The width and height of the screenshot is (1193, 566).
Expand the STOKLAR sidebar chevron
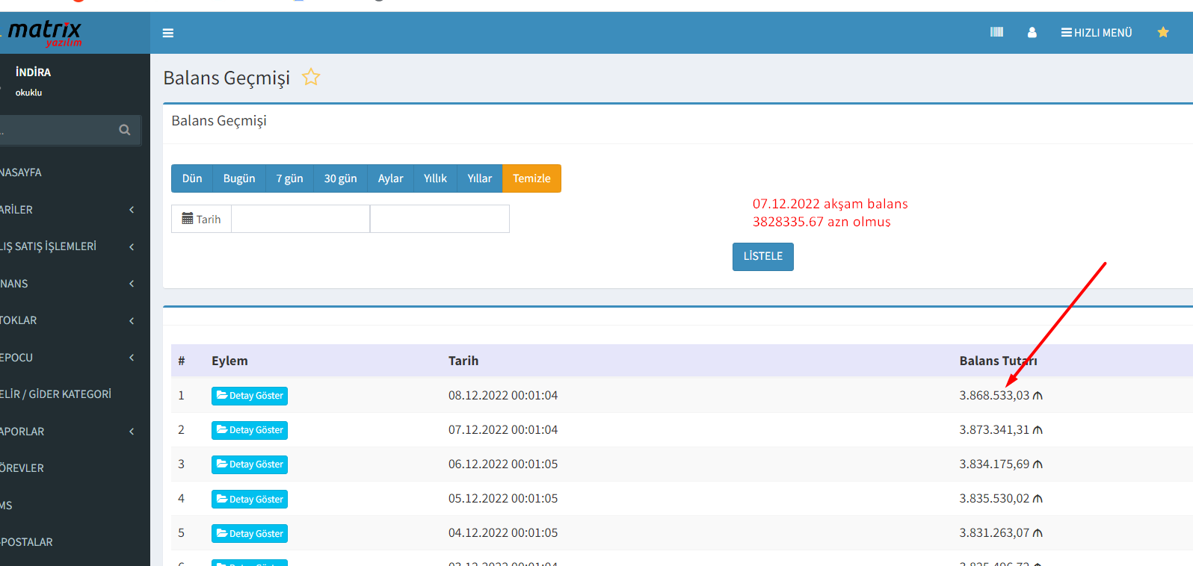(x=132, y=321)
